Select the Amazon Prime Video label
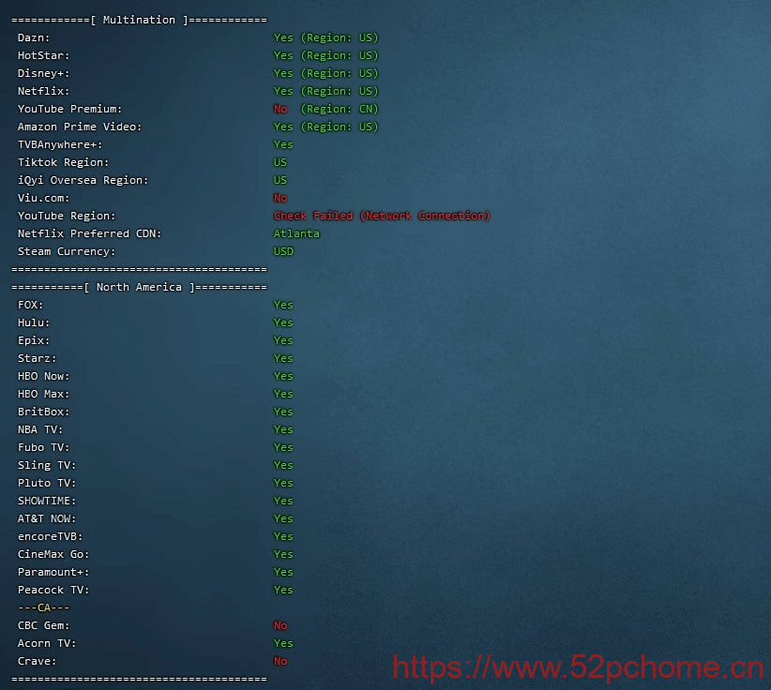Image resolution: width=771 pixels, height=690 pixels. (x=80, y=127)
